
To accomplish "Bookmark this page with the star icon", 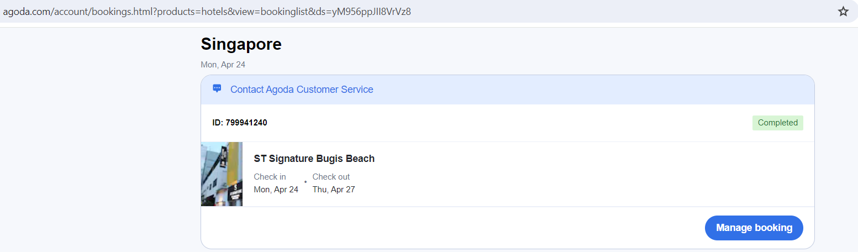I will pyautogui.click(x=843, y=12).
